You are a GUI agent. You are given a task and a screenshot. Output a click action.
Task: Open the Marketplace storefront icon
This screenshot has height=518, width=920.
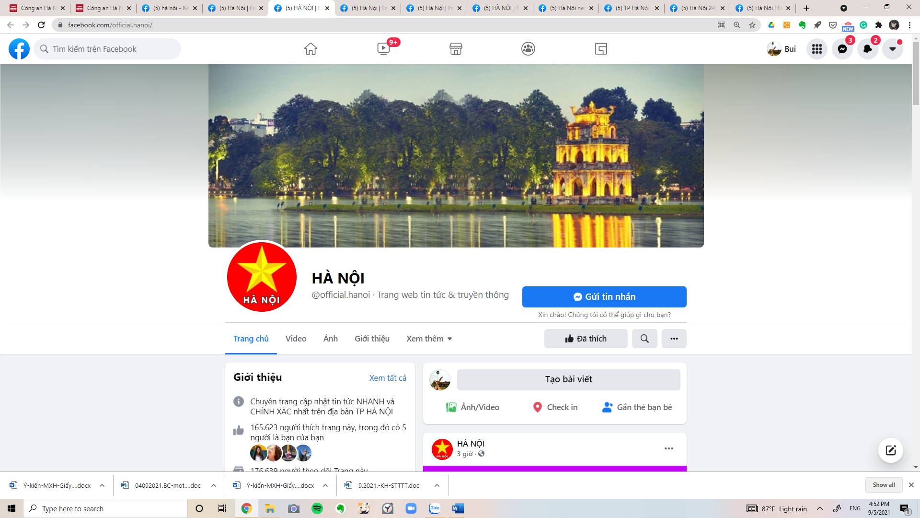coord(456,49)
